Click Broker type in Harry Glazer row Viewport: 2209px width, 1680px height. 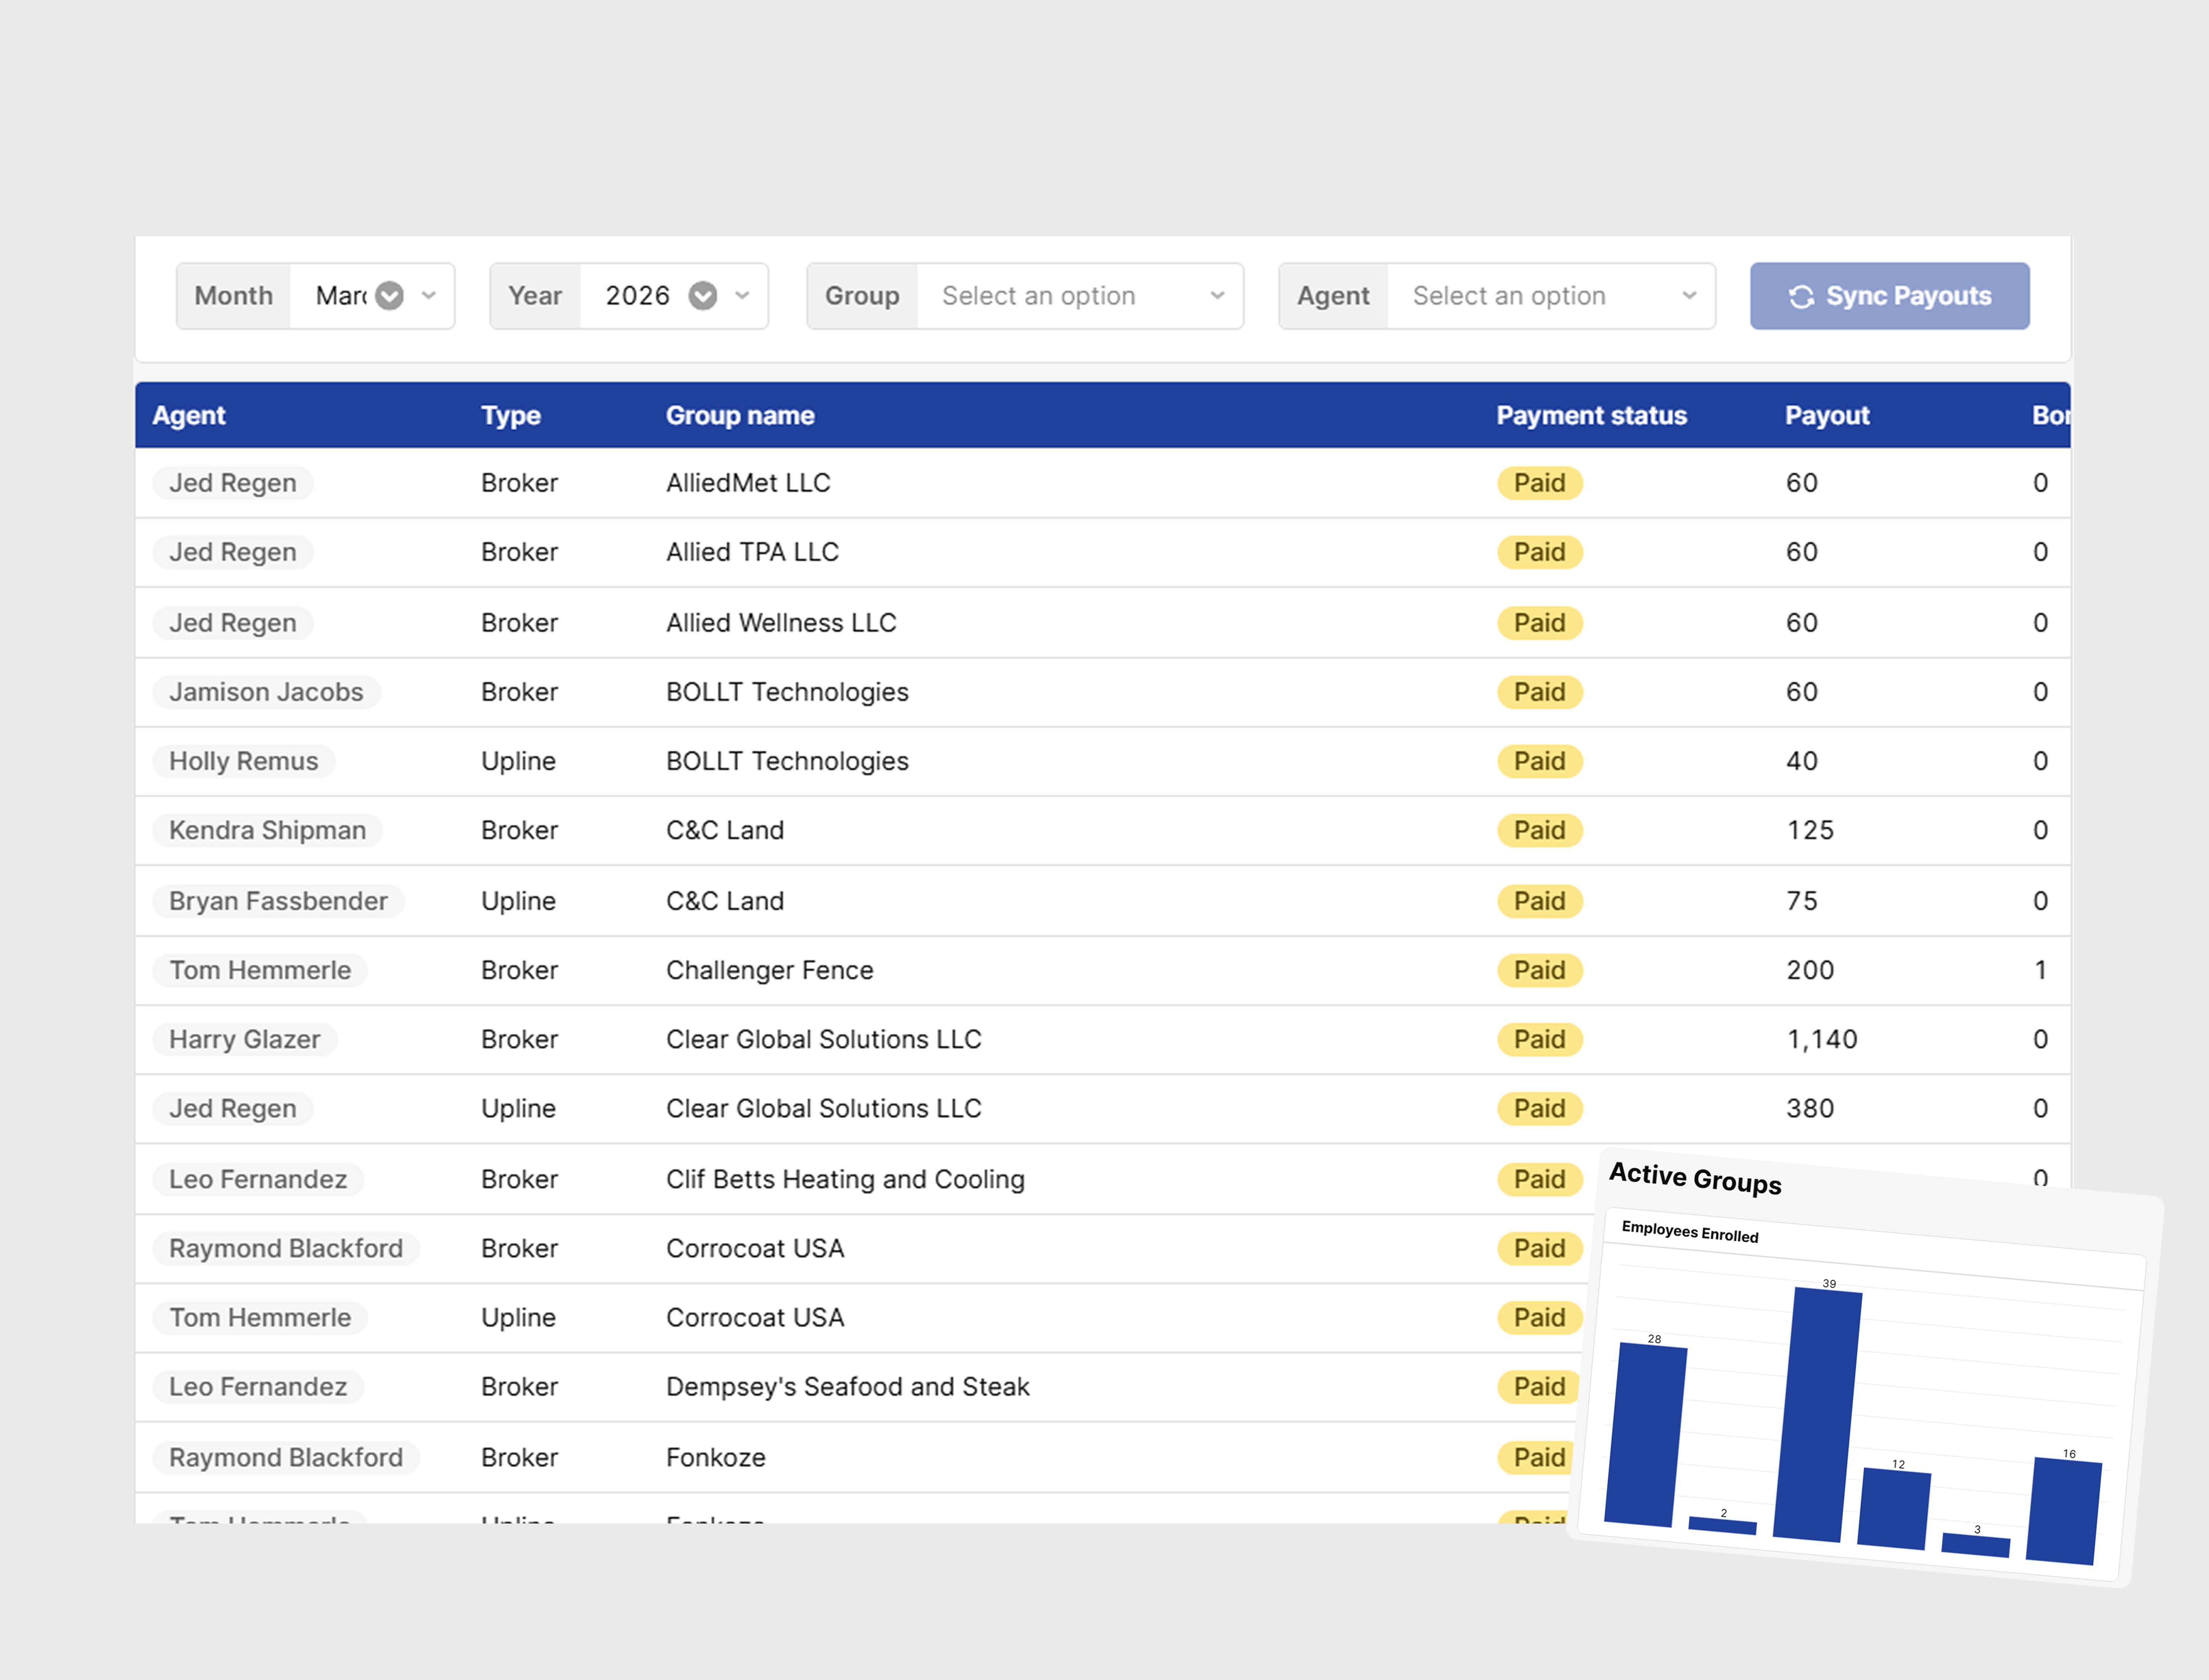[x=519, y=1039]
